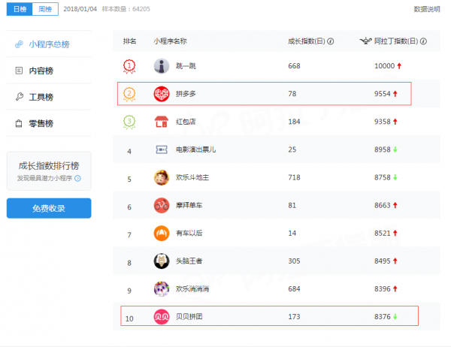Click the Aladdin lamp icon in the header
Screen dimensions: 451x347
pos(366,41)
